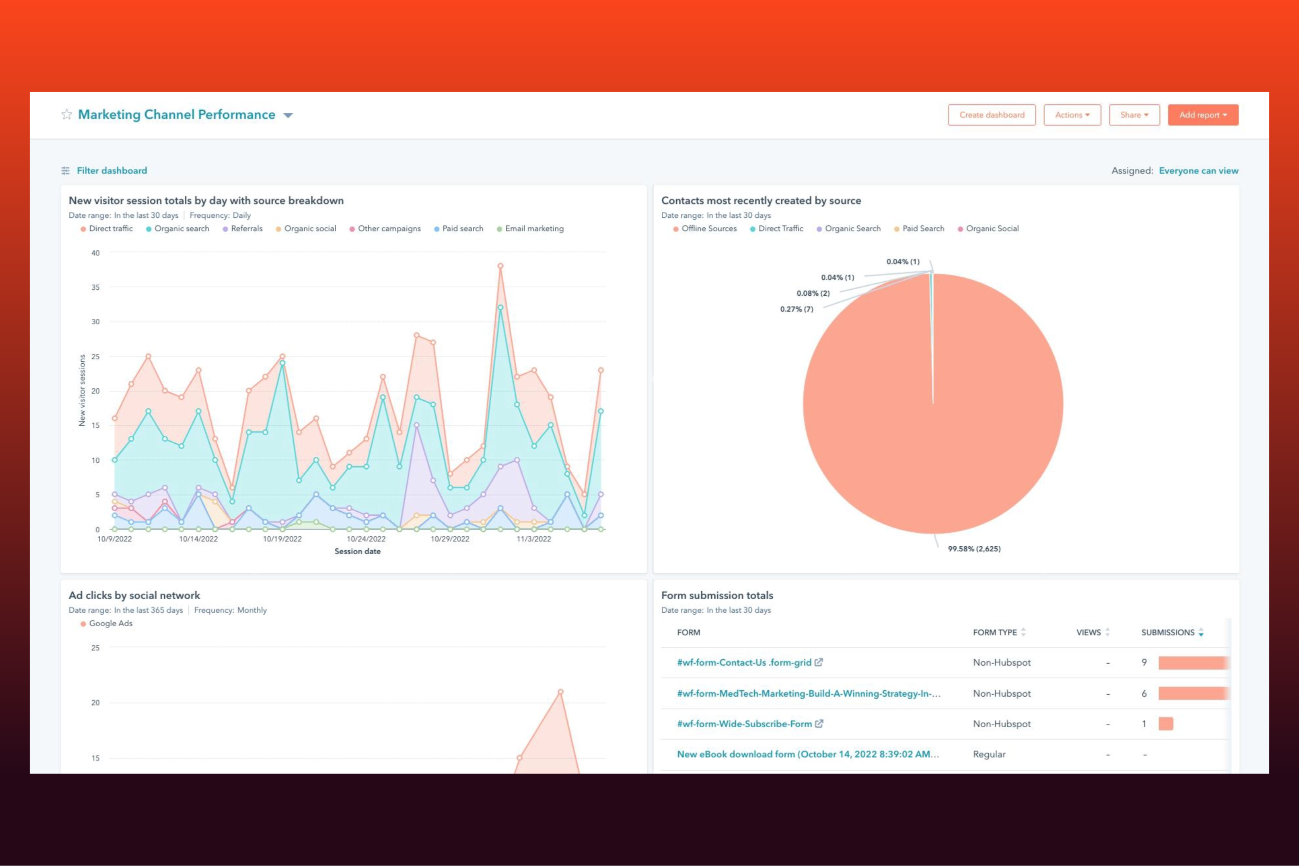Sort table by Views column arrows

pos(1107,632)
